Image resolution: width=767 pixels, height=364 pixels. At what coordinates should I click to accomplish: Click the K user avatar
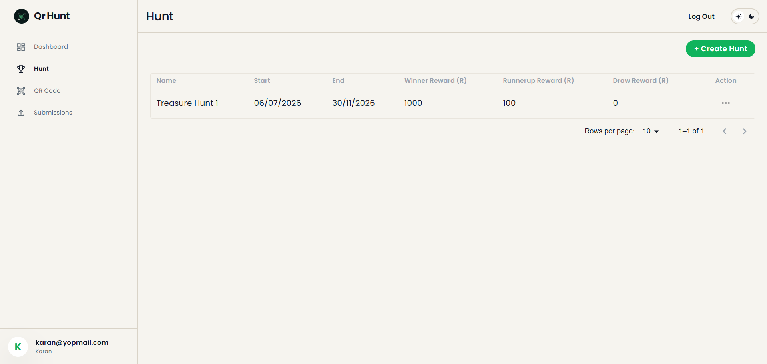pos(18,346)
